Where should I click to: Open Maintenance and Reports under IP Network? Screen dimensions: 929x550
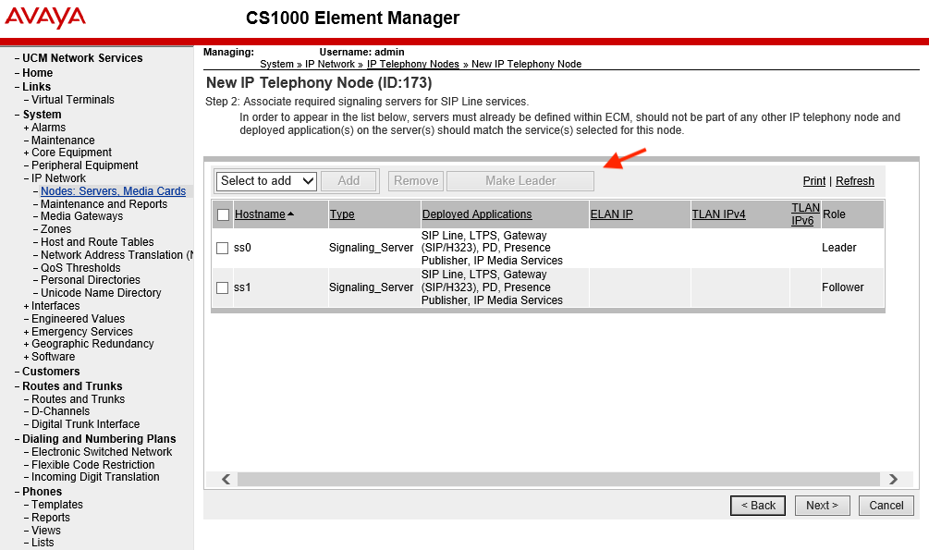pyautogui.click(x=104, y=204)
